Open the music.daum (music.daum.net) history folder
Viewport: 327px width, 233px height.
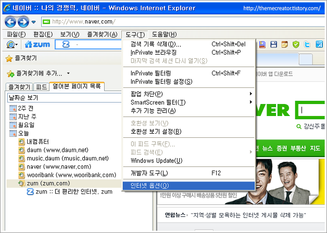[64, 159]
